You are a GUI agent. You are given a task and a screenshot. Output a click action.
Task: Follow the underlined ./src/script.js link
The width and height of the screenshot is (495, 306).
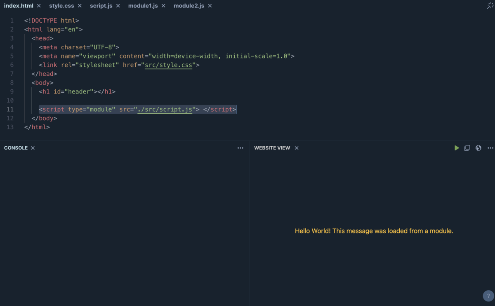tap(165, 109)
